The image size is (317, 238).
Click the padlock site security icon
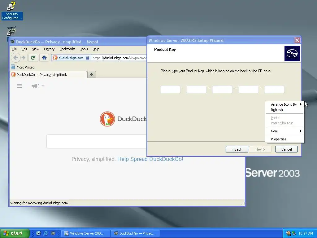(x=88, y=58)
